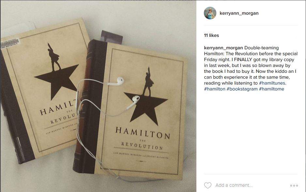Viewport: 306px width, 192px height.
Task: Open the #bookstagram hashtag
Action: point(242,89)
